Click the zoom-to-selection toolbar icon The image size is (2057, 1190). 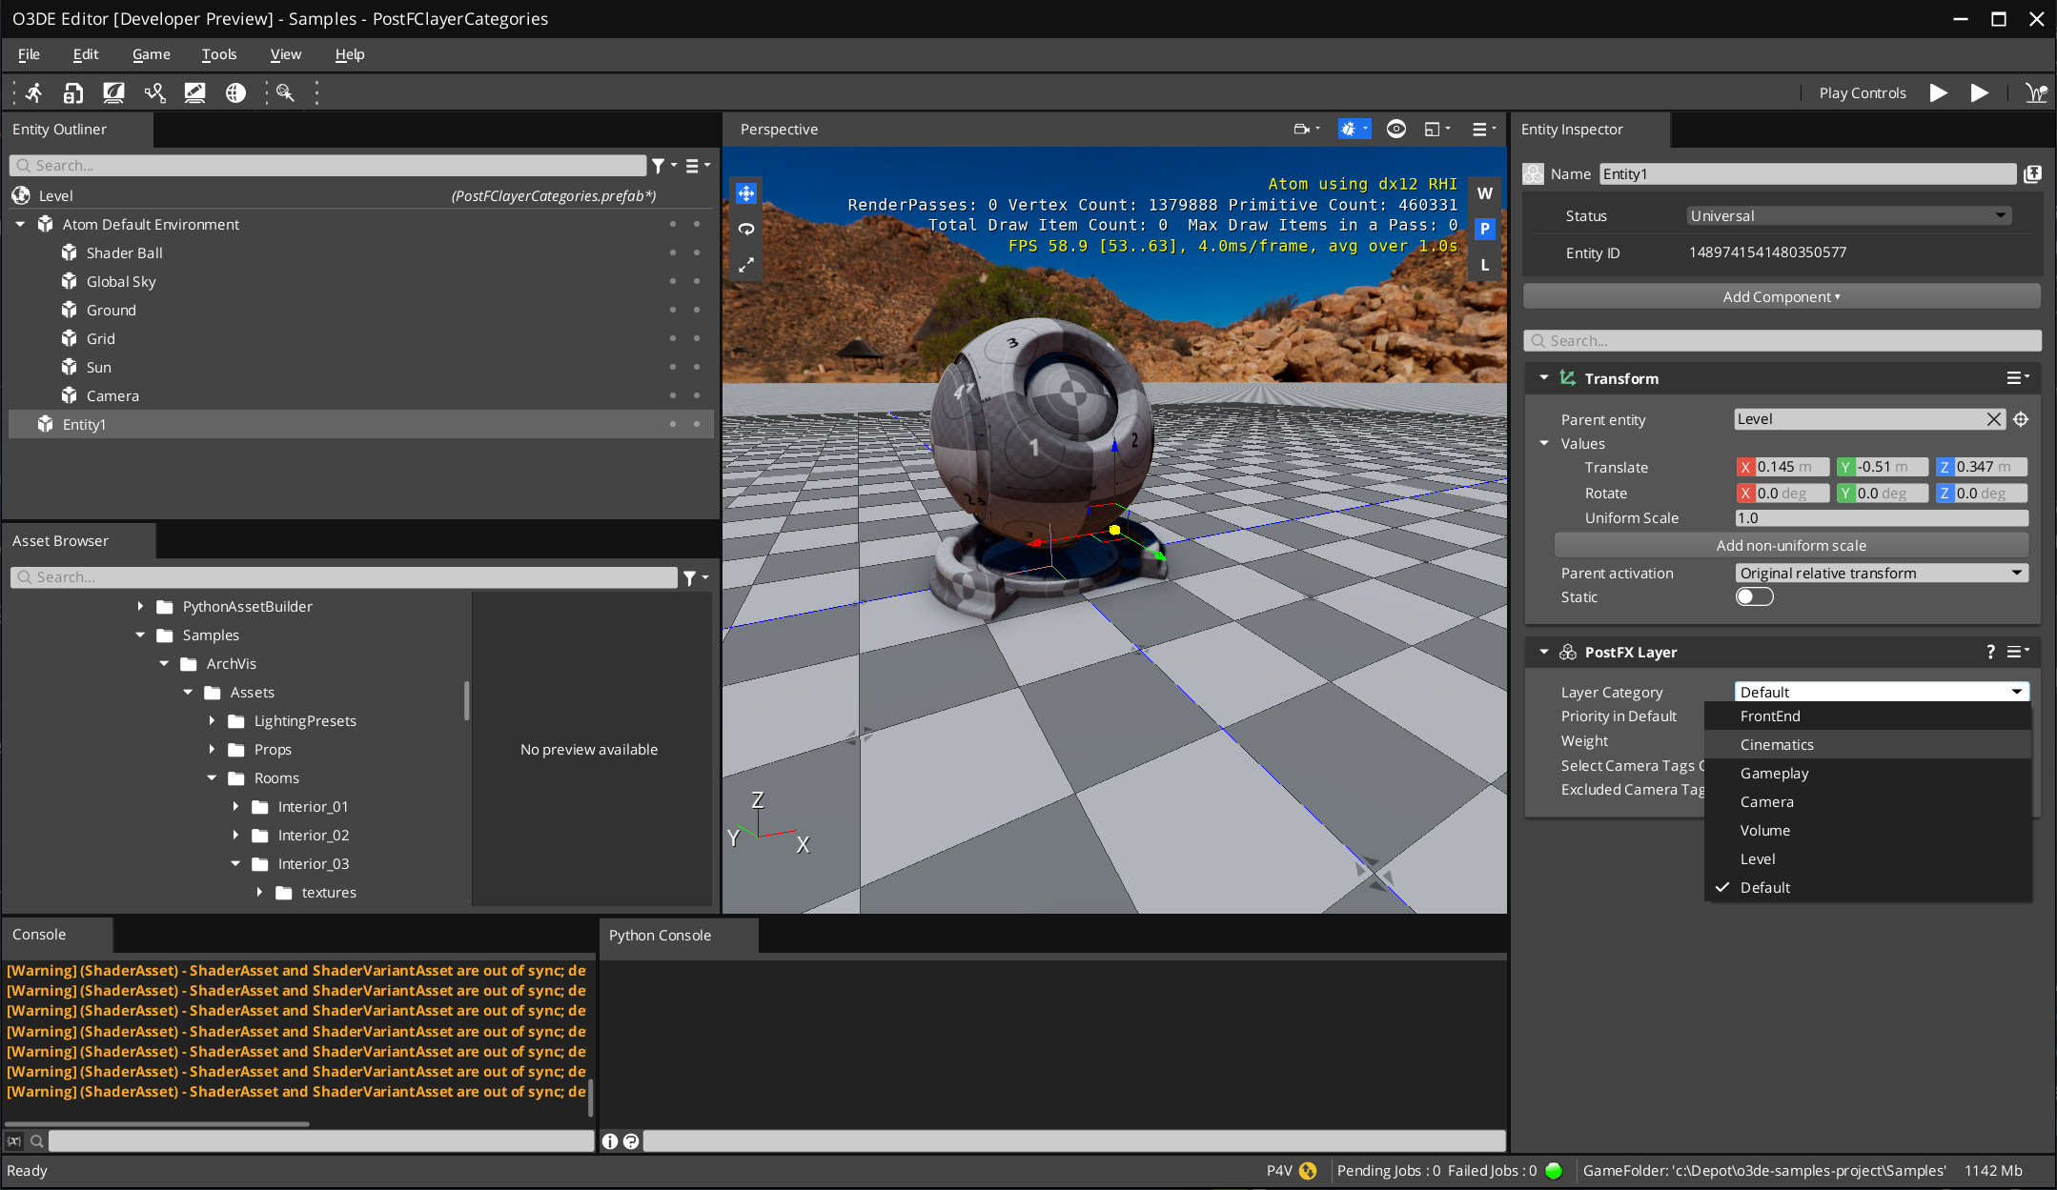click(x=284, y=92)
